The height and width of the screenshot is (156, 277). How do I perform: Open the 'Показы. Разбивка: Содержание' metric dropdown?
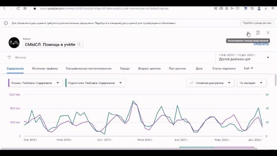click(x=35, y=83)
